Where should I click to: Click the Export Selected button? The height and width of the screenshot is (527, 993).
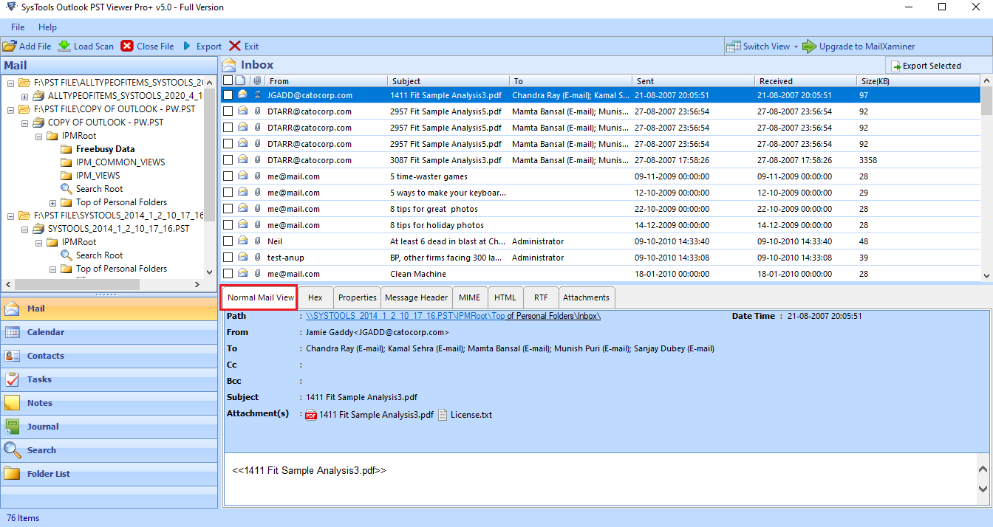pos(939,66)
